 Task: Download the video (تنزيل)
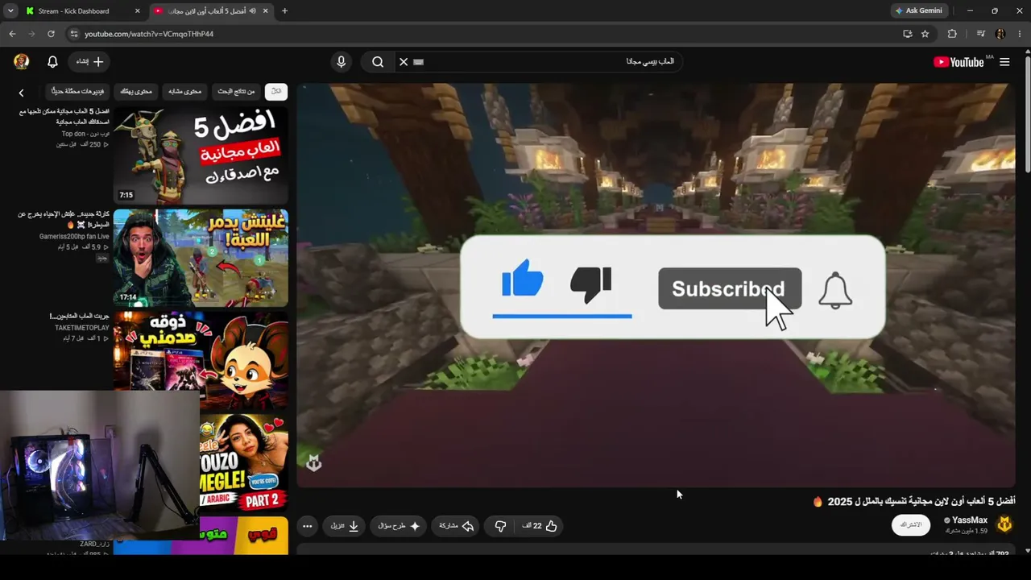pos(344,526)
